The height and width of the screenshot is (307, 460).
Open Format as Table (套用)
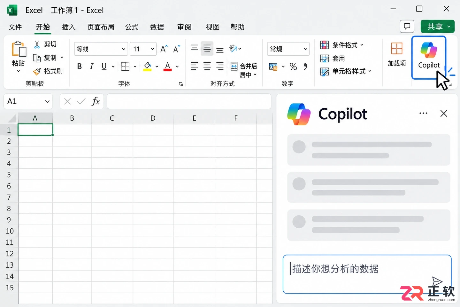coord(333,58)
